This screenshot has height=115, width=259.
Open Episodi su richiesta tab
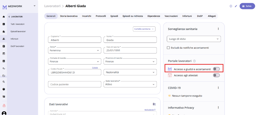133,16
